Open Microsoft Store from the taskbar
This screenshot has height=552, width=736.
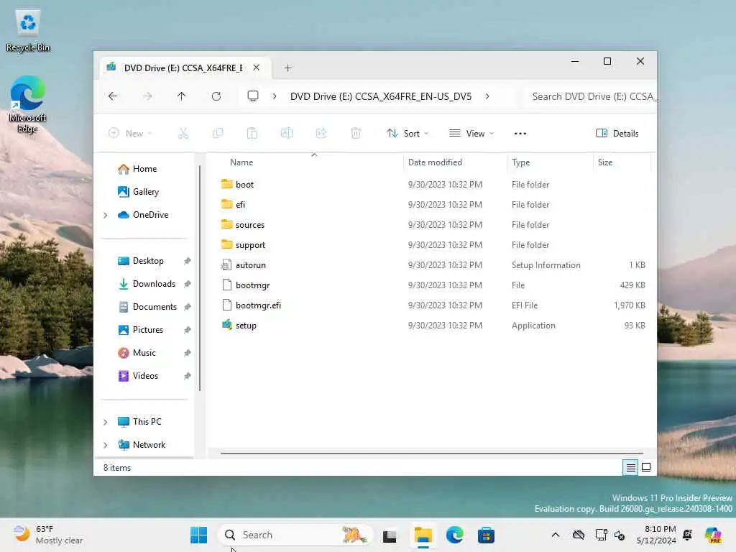pos(487,535)
